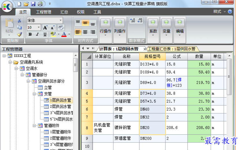Image resolution: width=240 pixels, height=150 pixels.
Task: Select 2层供回水管 in the project tree
Action: pos(60,106)
